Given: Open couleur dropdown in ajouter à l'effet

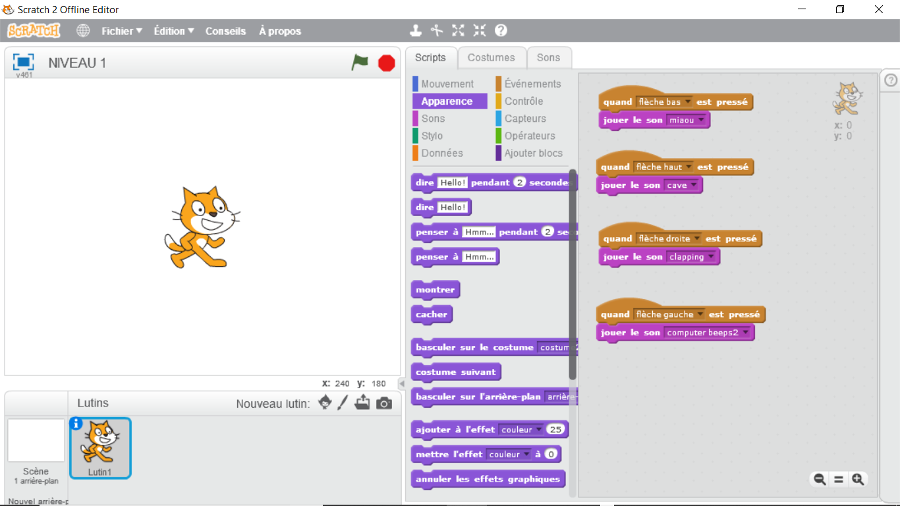Looking at the screenshot, I should [x=521, y=430].
